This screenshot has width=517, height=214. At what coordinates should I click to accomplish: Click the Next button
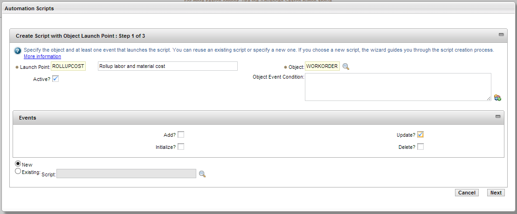(496, 193)
